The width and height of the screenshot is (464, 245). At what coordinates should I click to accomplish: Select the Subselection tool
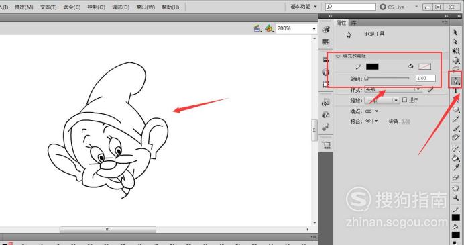455,42
